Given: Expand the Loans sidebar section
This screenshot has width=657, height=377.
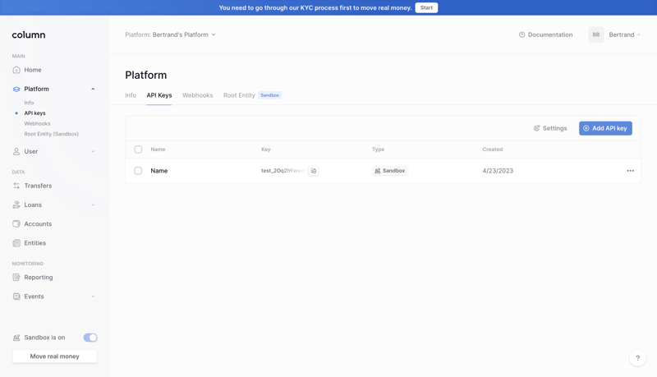Looking at the screenshot, I should point(93,205).
